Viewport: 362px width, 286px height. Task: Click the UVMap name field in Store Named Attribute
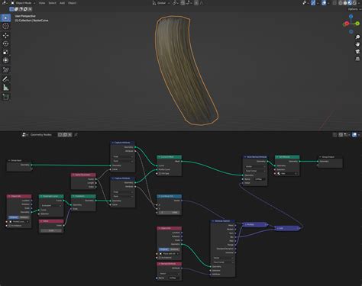click(x=259, y=179)
